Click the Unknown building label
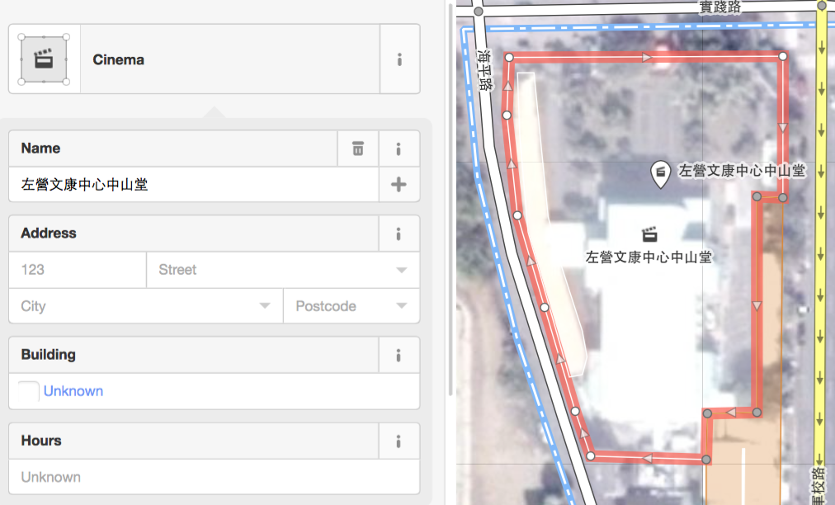This screenshot has height=505, width=835. (x=73, y=391)
